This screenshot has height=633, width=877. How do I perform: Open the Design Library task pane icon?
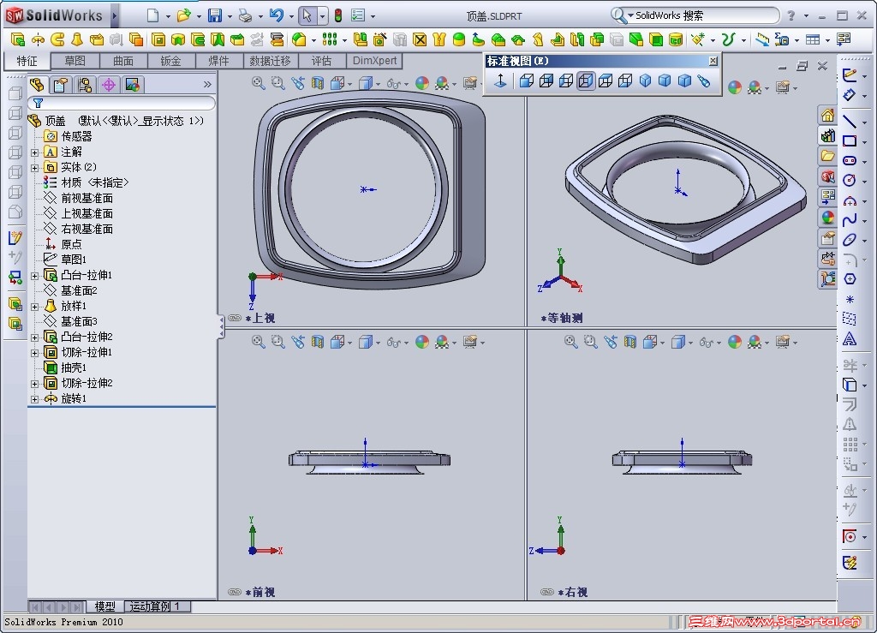point(828,136)
